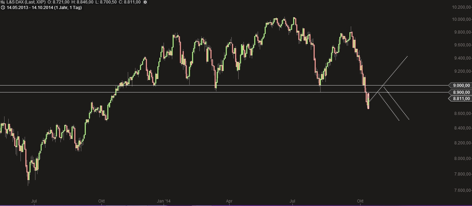This screenshot has height=206, width=472.
Task: Click the candlestick chart-type icon beside L&S DAX
Action: point(2,2)
